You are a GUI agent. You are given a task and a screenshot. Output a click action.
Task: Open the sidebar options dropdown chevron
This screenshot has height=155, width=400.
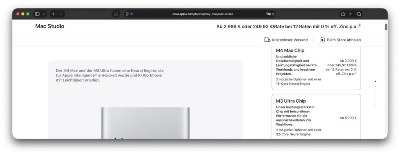click(x=43, y=14)
